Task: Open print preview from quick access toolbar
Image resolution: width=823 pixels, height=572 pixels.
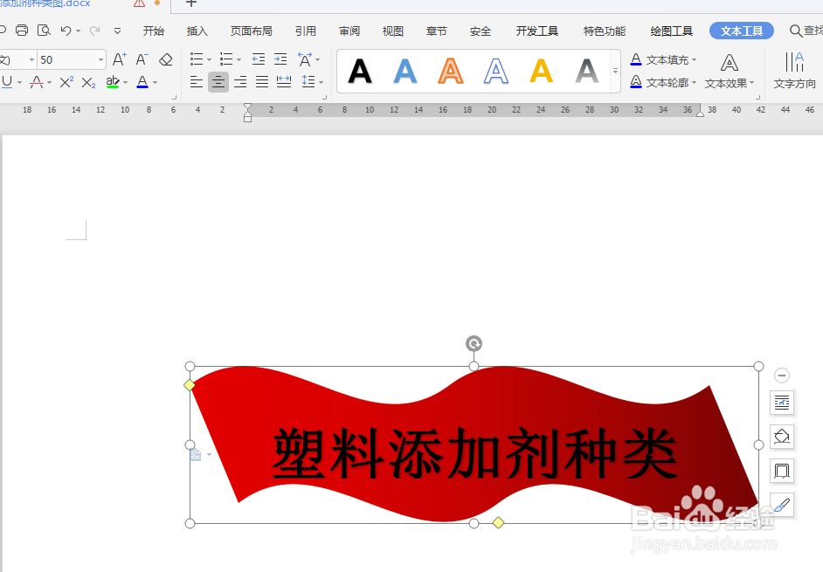Action: 44,31
